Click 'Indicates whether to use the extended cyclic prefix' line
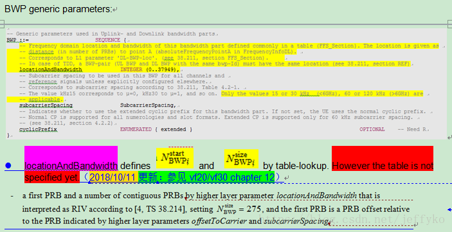Viewport: 452px width, 232px height. click(222, 112)
